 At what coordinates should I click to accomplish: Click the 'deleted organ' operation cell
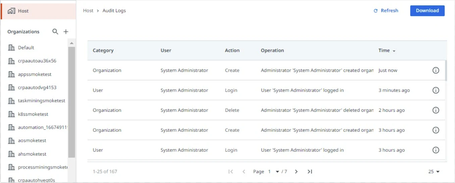click(317, 110)
